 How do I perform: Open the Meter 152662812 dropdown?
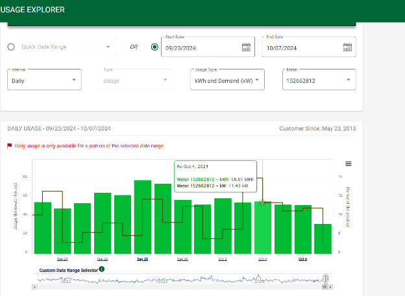[x=319, y=80]
